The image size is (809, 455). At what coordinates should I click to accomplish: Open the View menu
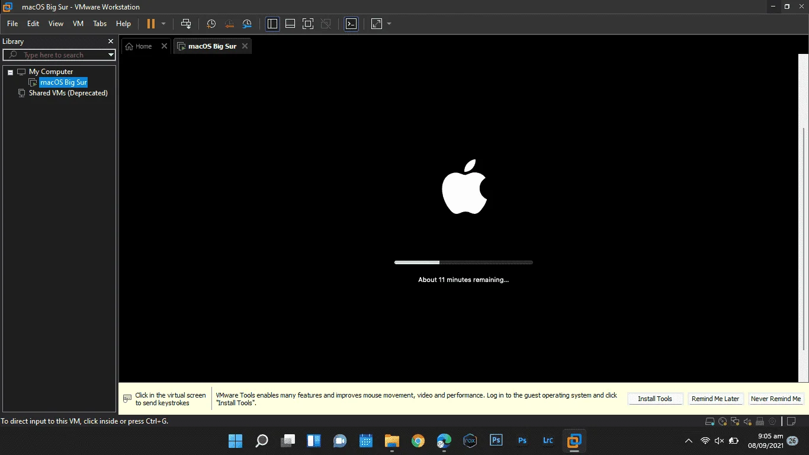point(56,24)
